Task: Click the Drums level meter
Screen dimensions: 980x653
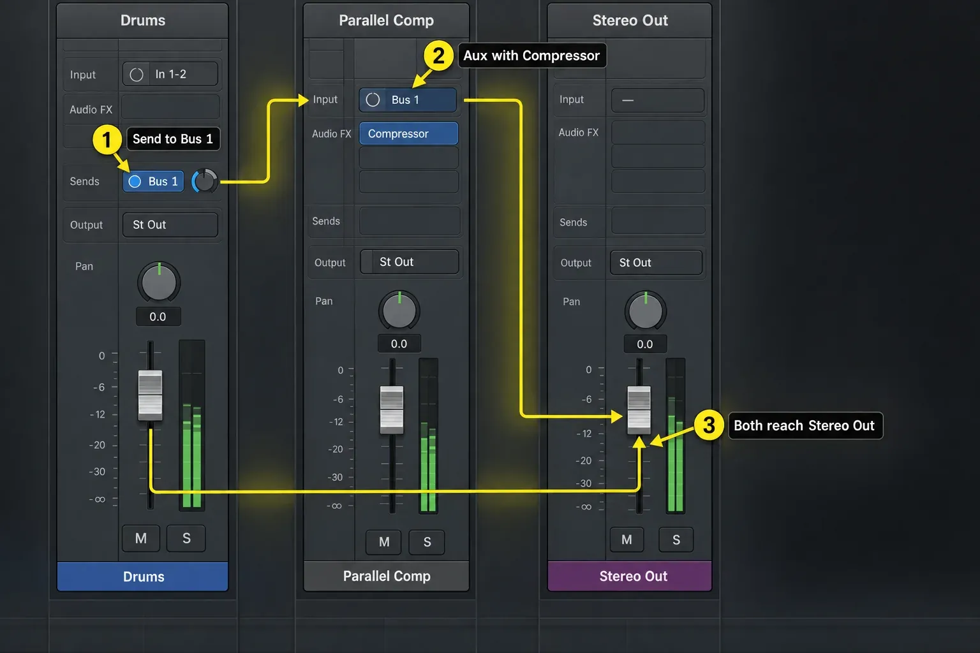Action: coord(192,425)
